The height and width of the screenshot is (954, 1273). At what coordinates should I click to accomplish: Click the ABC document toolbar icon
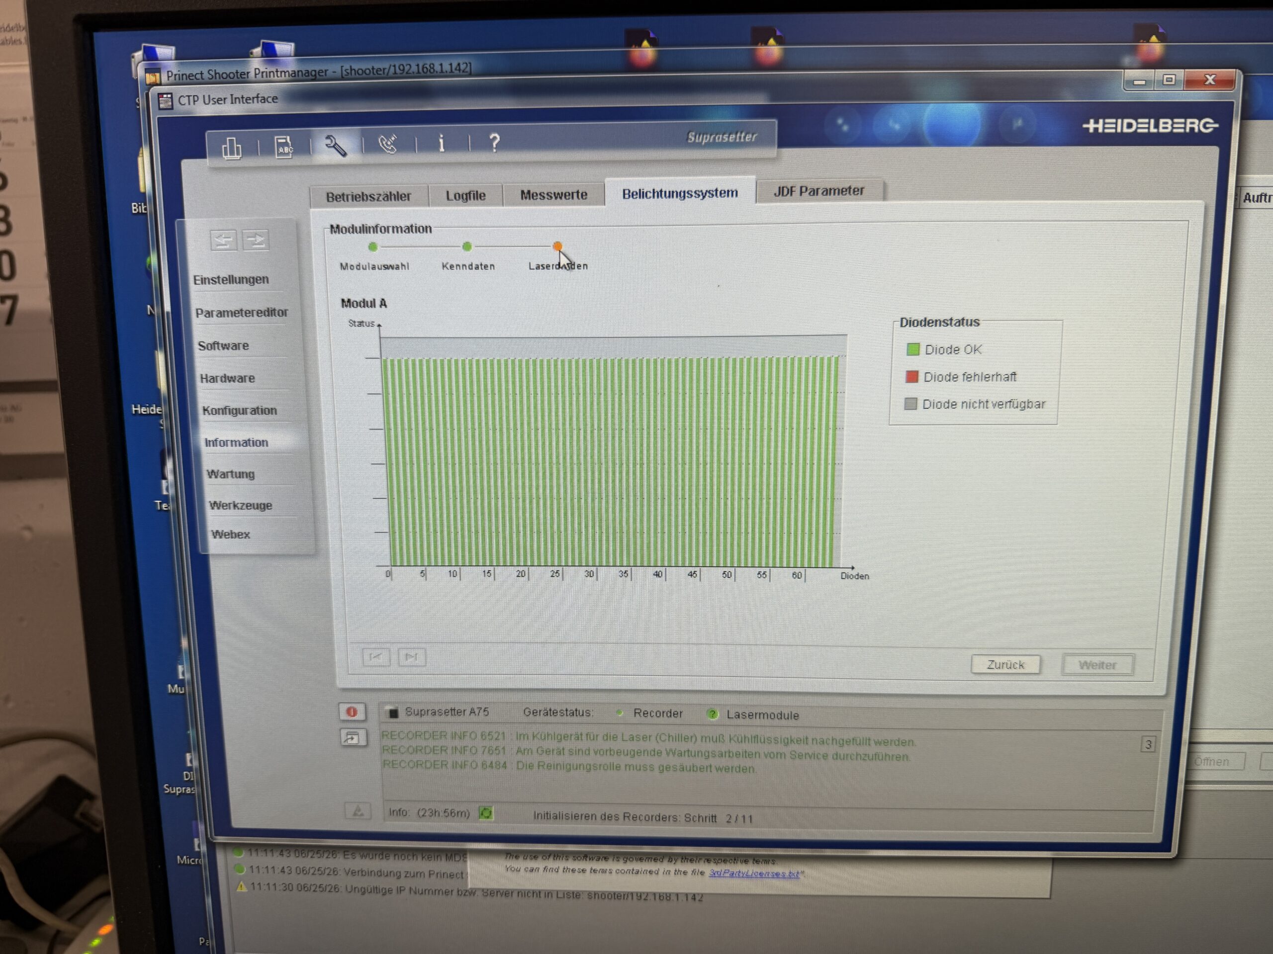284,147
